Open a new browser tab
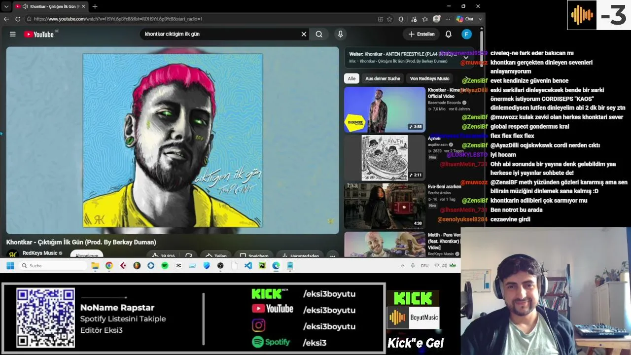 95,6
